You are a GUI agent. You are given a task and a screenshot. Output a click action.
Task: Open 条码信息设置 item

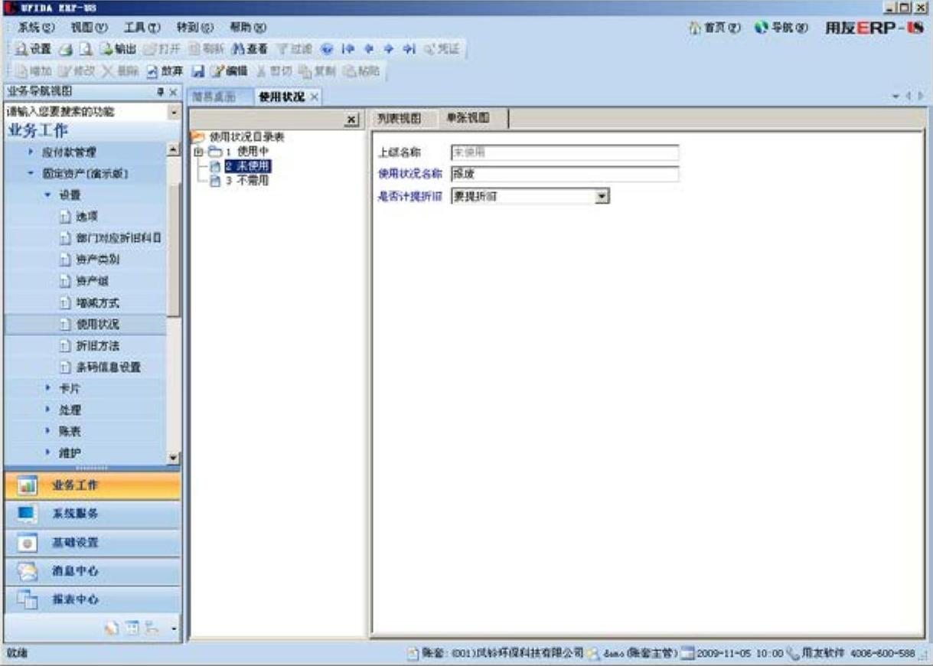[109, 367]
